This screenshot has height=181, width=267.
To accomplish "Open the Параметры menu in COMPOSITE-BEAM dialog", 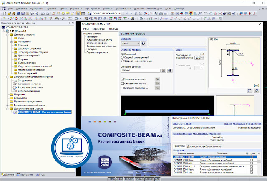I will click(98, 29).
